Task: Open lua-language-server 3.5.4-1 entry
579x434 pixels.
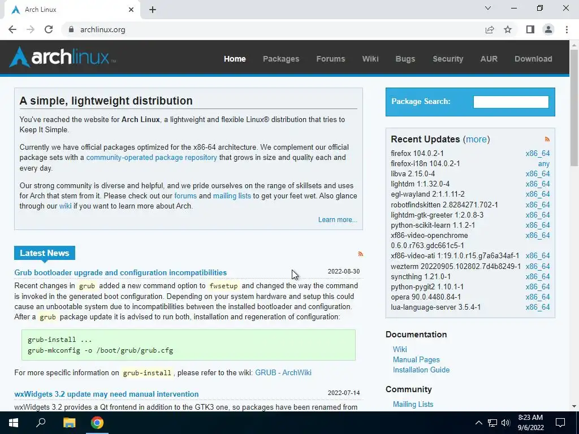Action: click(x=436, y=307)
